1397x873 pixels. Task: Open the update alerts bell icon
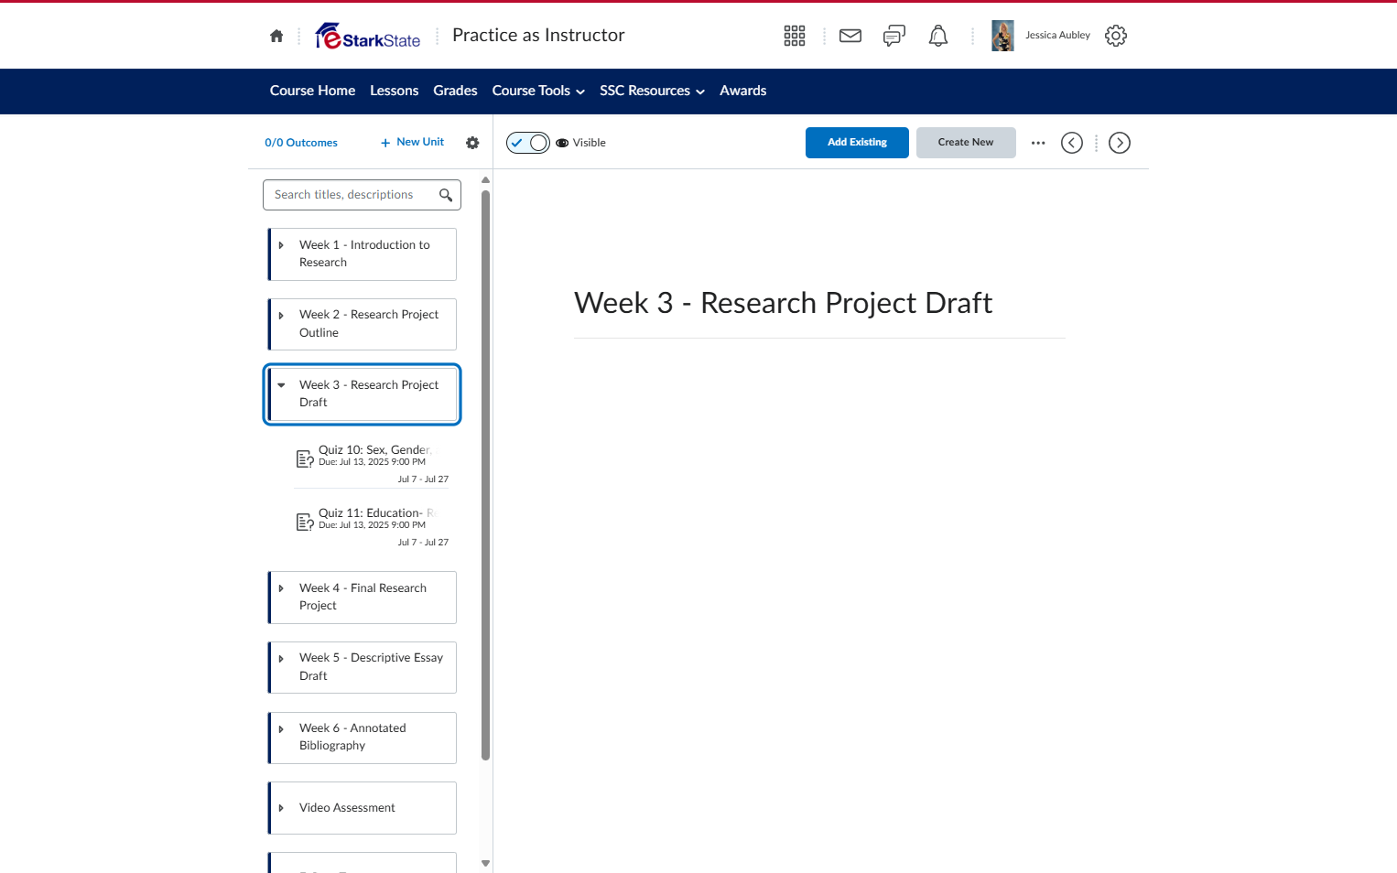point(938,36)
